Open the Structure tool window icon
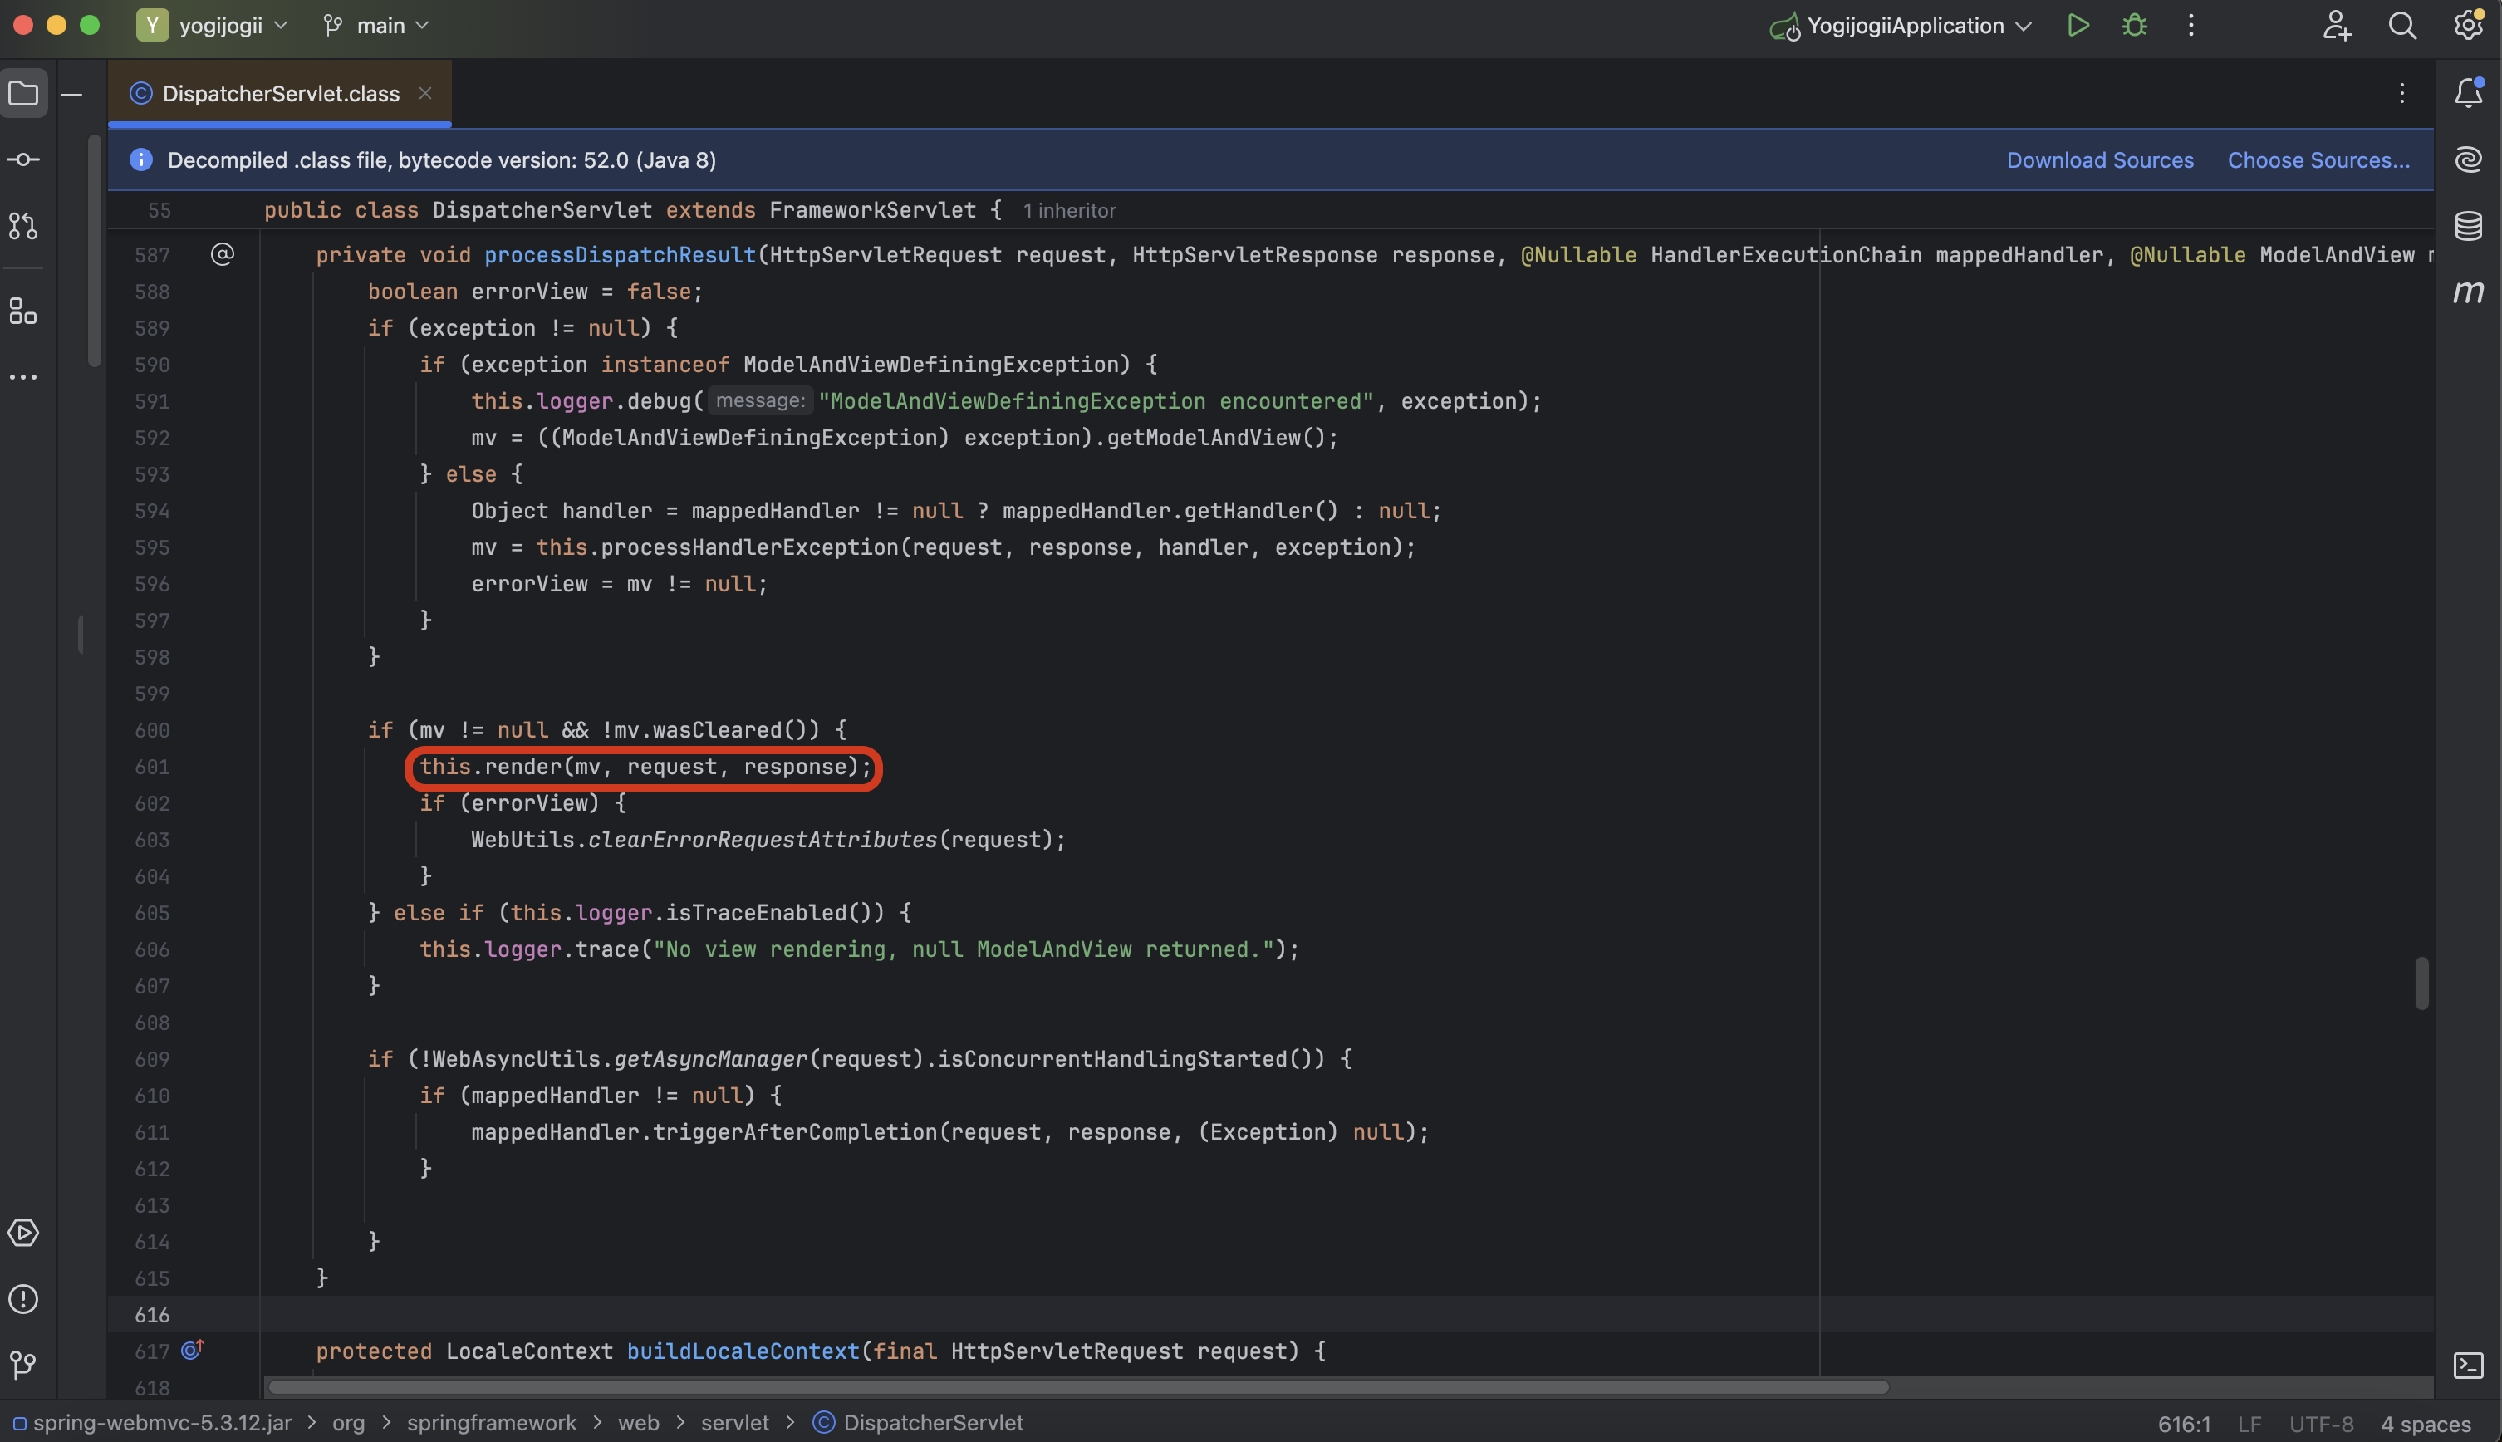Viewport: 2502px width, 1442px height. (24, 311)
